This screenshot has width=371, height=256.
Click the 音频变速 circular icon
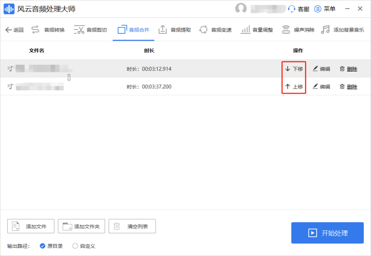tap(203, 29)
